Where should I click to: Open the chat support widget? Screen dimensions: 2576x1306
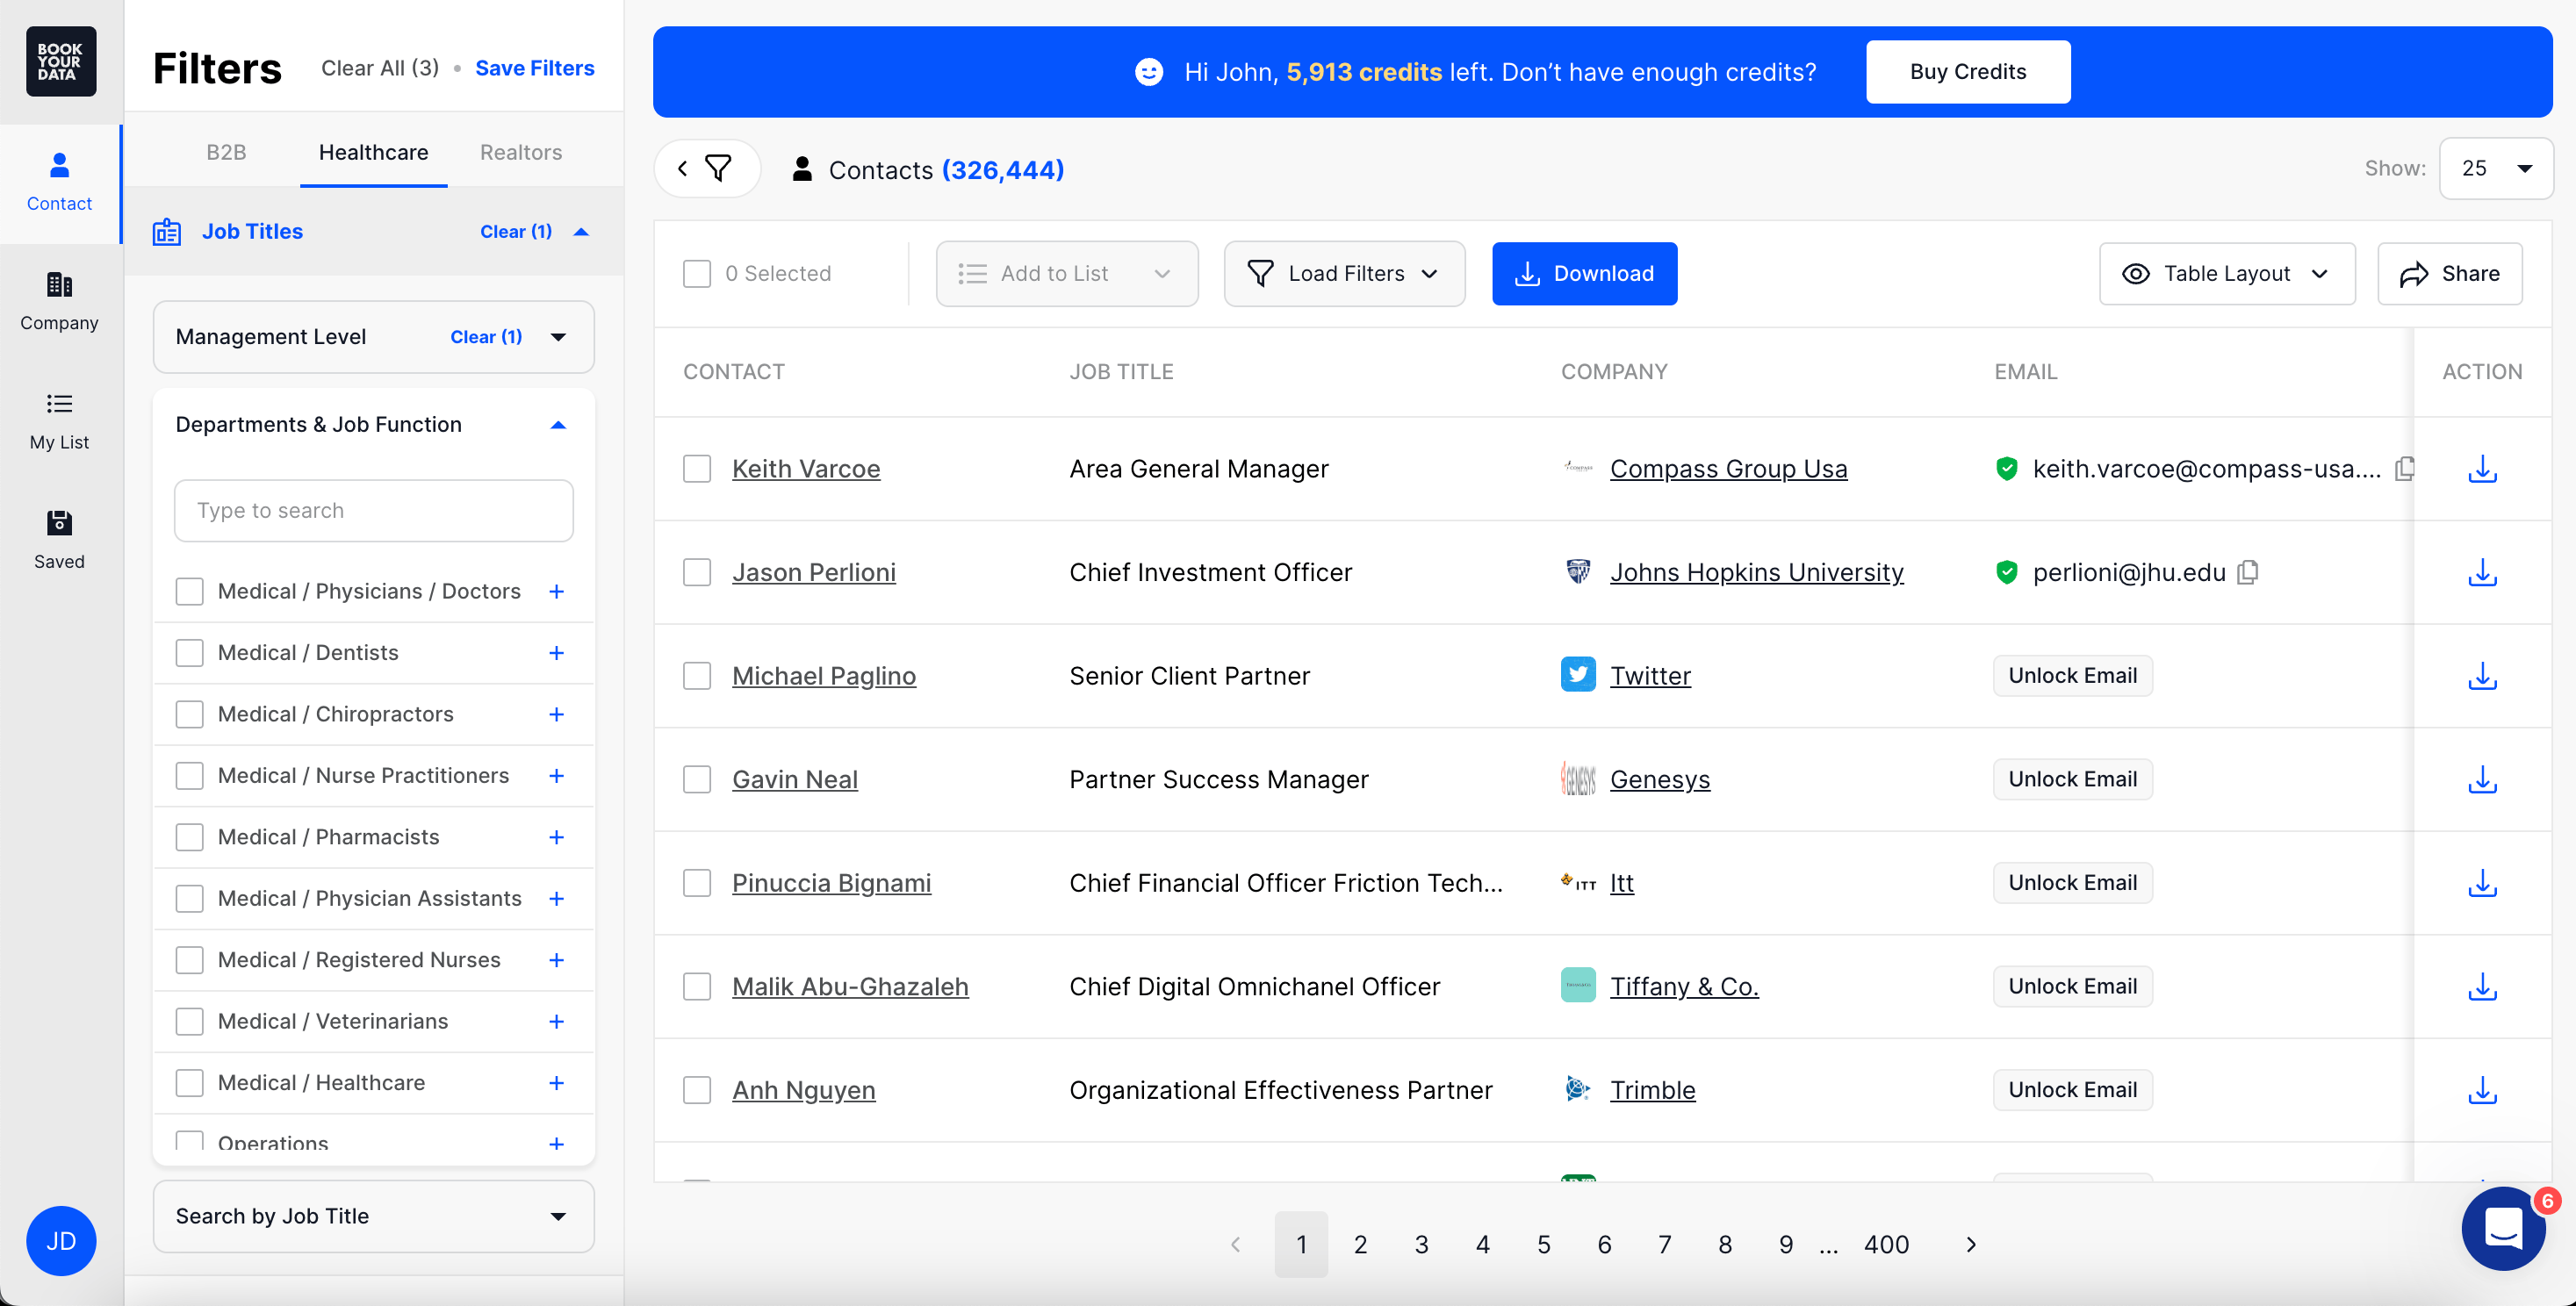[2502, 1228]
